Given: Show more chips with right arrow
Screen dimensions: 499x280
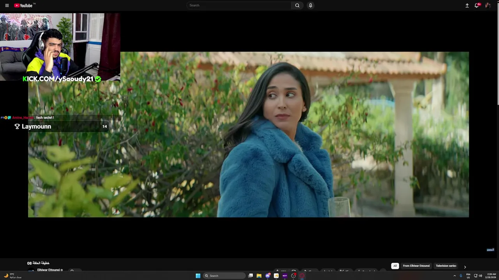Looking at the screenshot, I should [x=465, y=267].
